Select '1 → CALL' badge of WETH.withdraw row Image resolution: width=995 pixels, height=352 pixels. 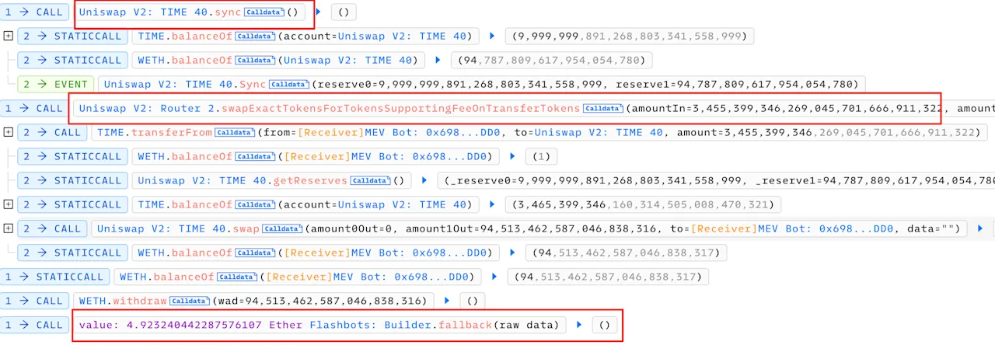[x=34, y=301]
